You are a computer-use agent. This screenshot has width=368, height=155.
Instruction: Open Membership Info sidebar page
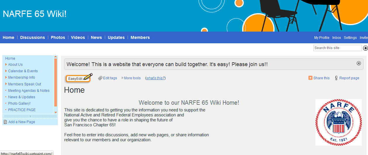(22, 77)
